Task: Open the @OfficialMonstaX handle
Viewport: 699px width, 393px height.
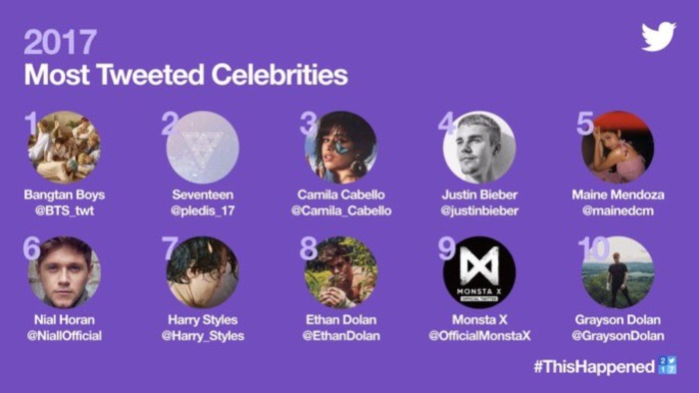Action: pyautogui.click(x=479, y=335)
